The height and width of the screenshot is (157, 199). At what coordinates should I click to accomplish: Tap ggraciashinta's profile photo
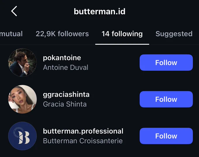(23, 99)
